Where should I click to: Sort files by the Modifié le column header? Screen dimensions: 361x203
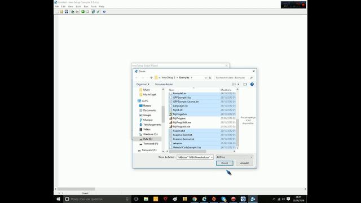[x=226, y=90]
